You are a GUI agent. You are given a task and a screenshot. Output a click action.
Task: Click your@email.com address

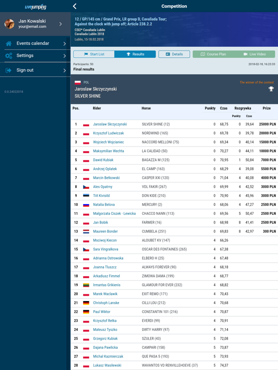pos(32,26)
